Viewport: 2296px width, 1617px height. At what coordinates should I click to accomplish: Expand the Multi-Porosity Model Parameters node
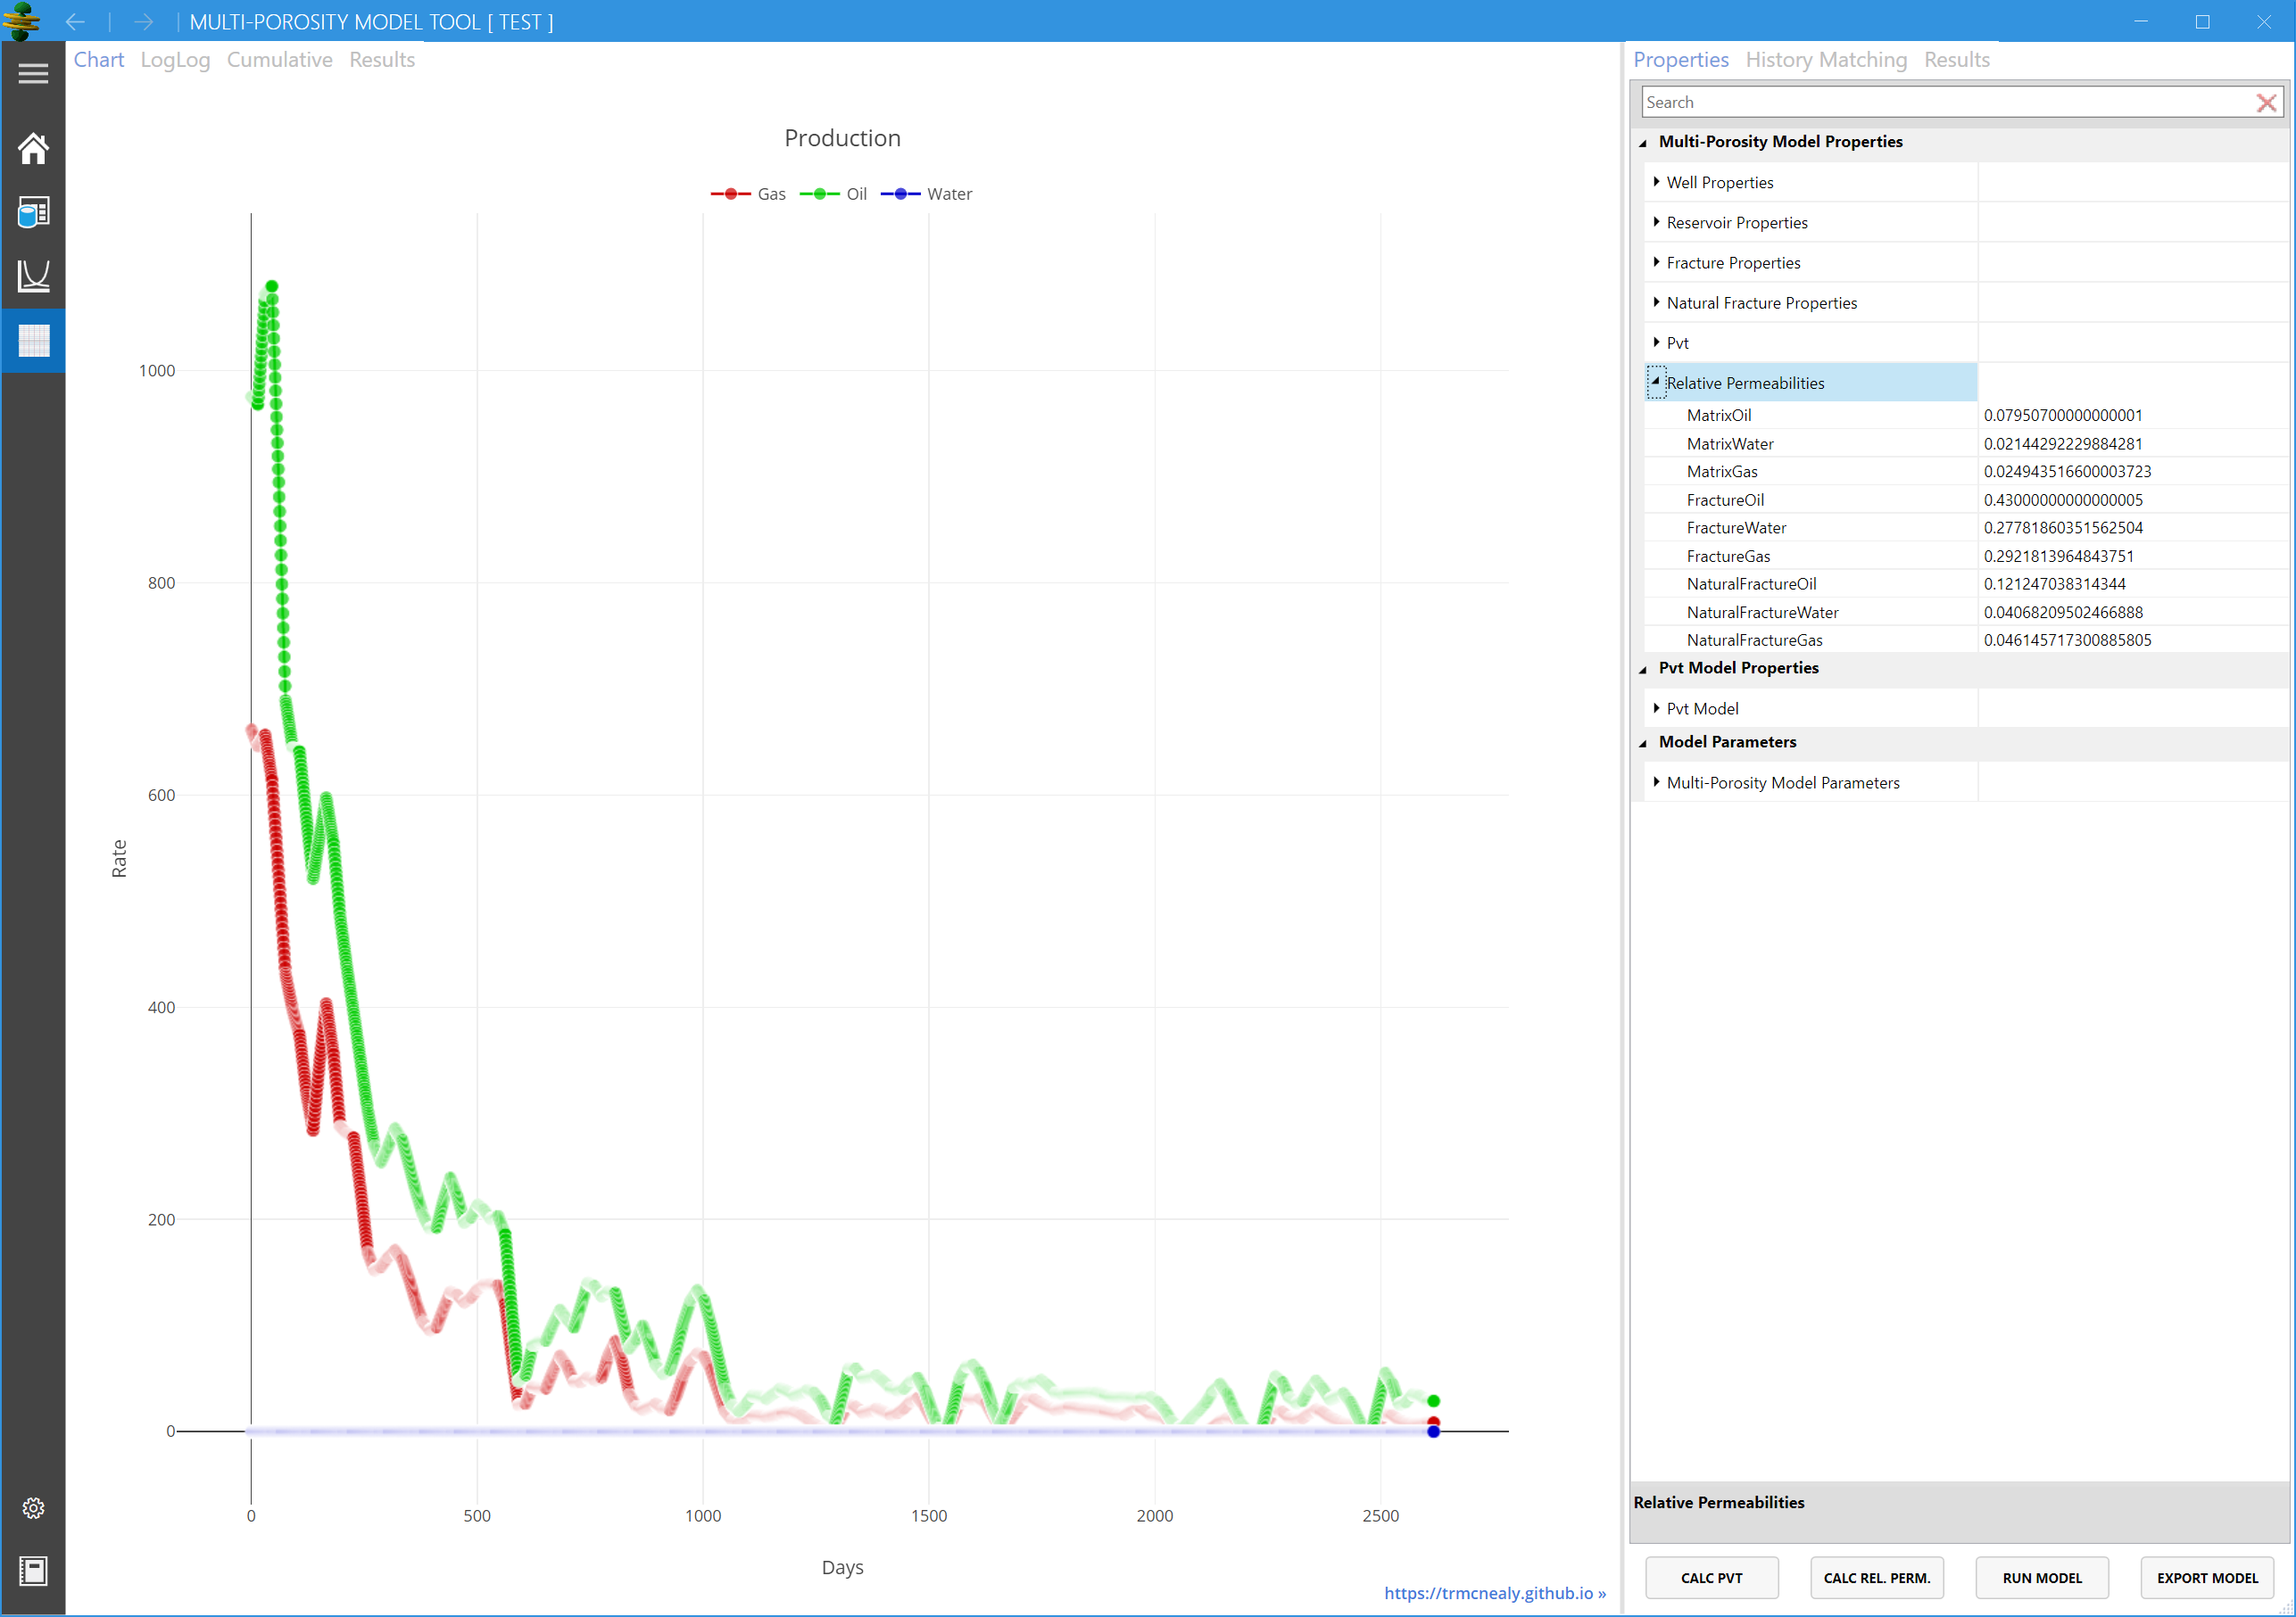(x=1656, y=782)
